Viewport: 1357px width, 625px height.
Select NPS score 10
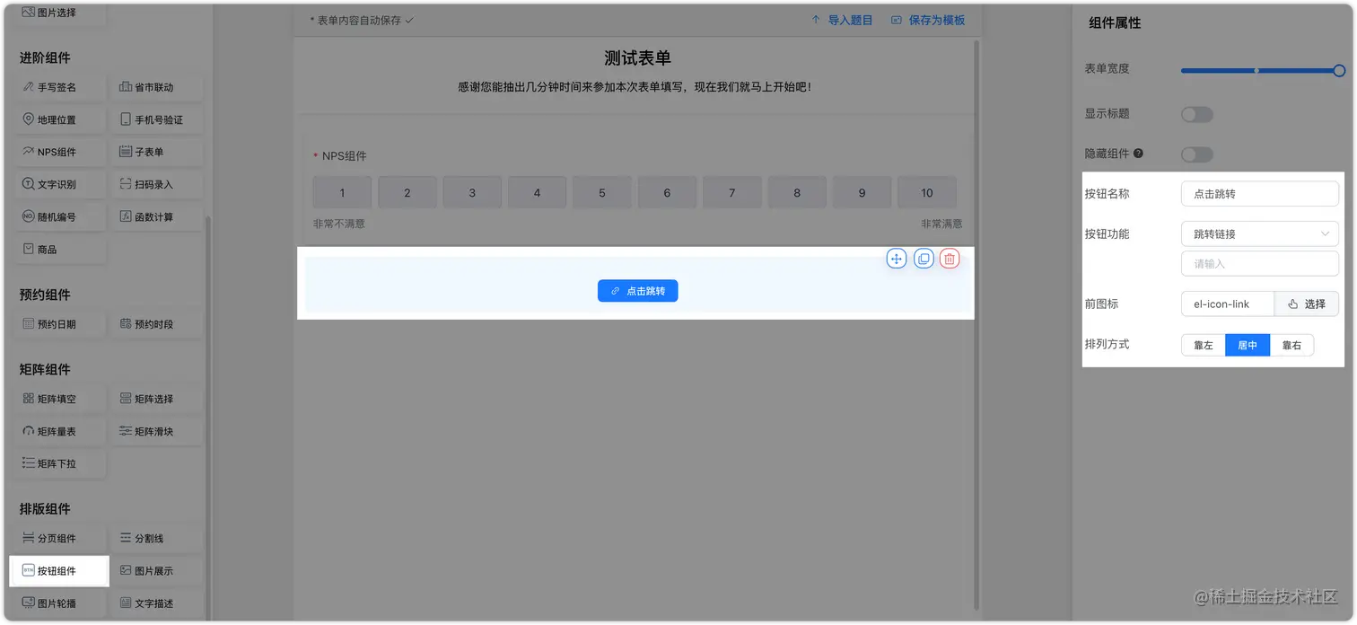927,192
